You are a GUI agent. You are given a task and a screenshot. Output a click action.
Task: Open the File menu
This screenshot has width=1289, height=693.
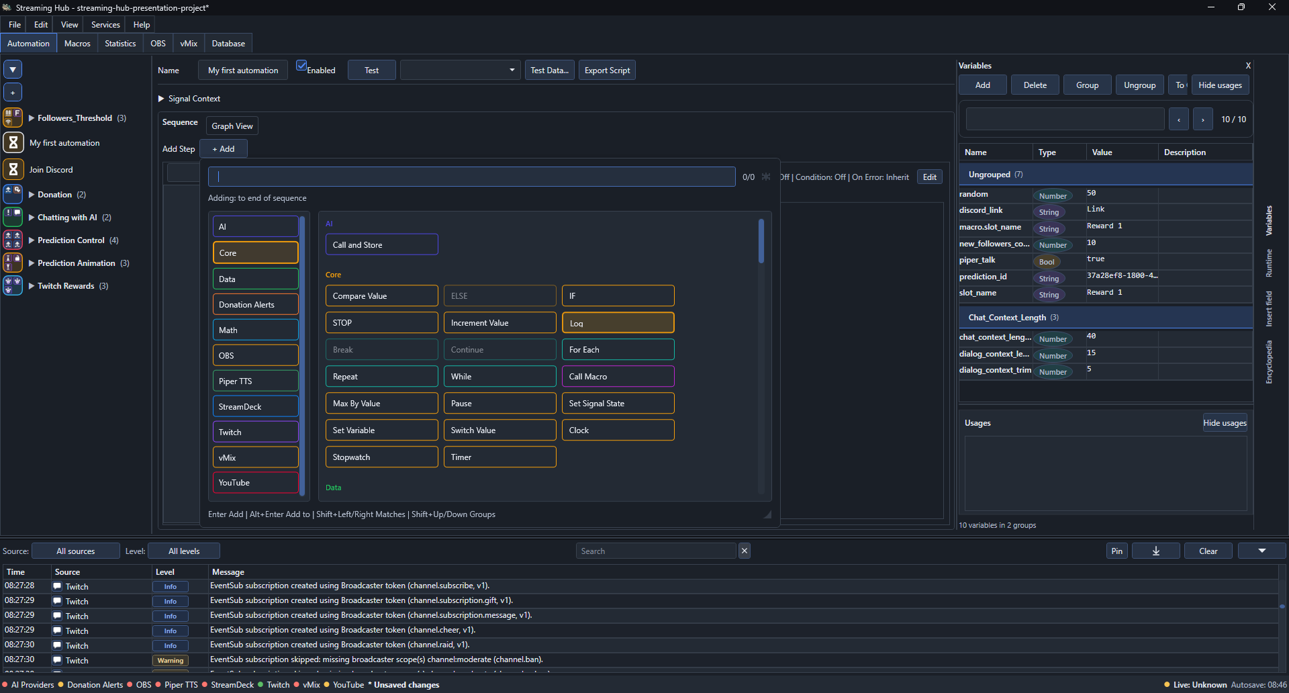point(15,24)
